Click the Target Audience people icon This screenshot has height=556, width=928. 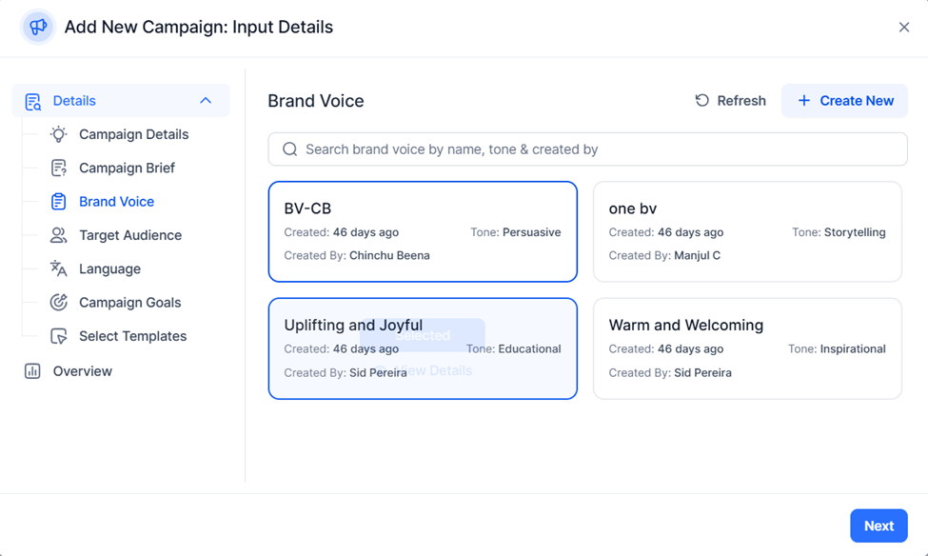click(x=58, y=235)
